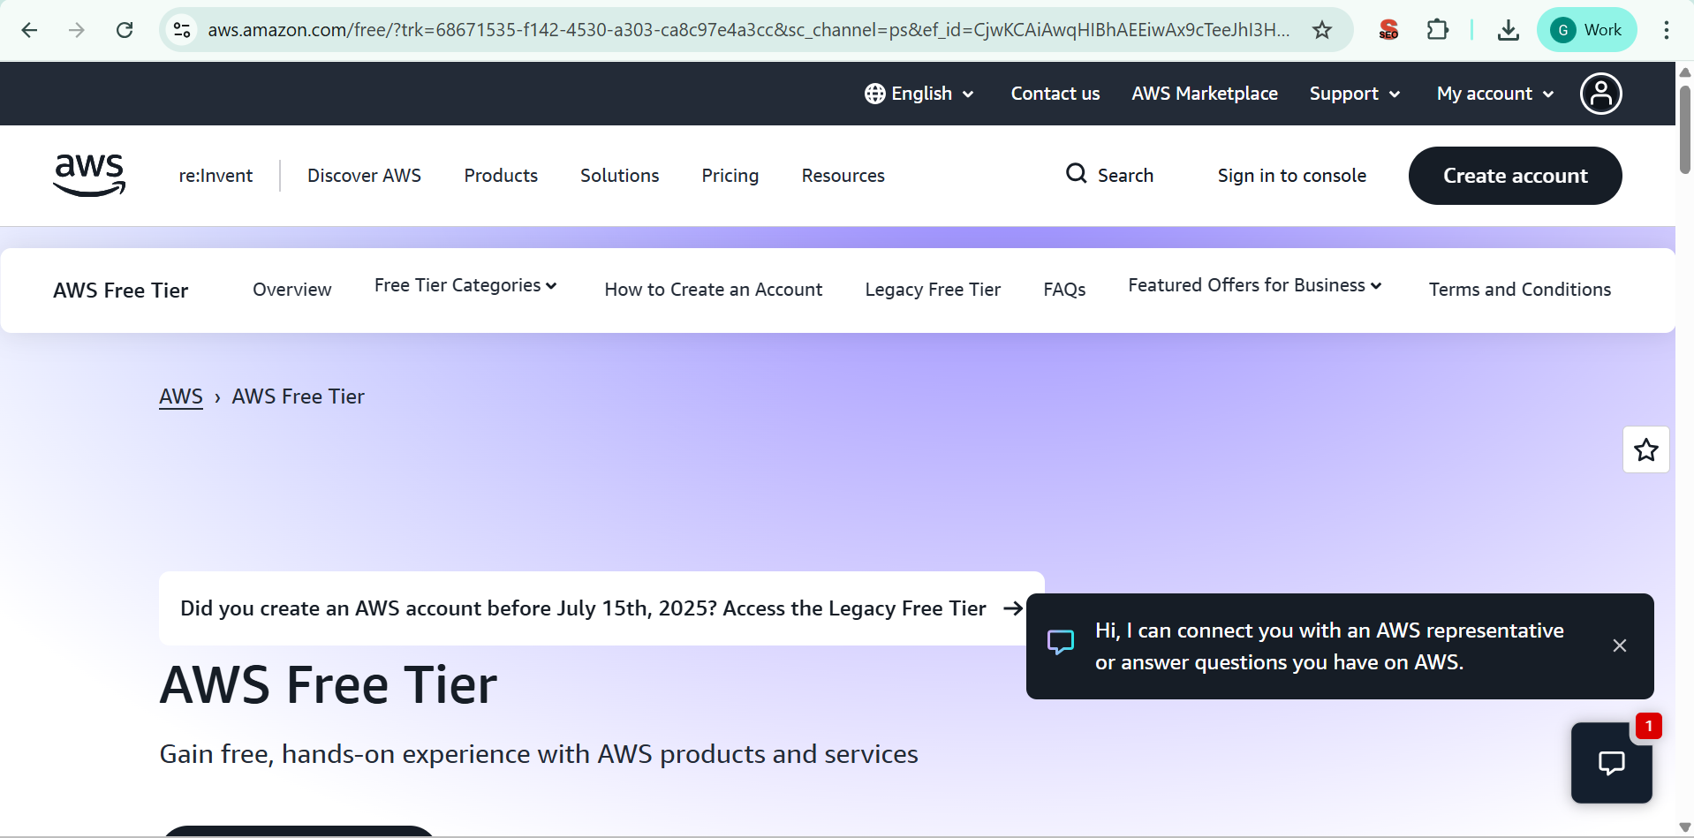This screenshot has height=838, width=1694.
Task: Open the browser Downloads icon
Action: [x=1509, y=29]
